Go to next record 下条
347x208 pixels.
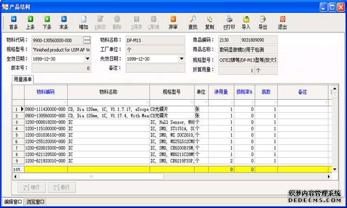click(x=47, y=23)
